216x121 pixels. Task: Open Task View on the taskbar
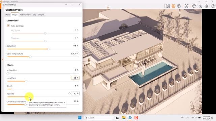pos(117,118)
